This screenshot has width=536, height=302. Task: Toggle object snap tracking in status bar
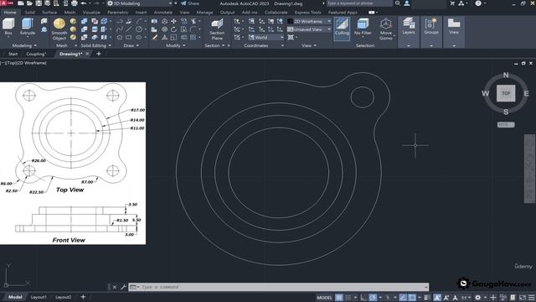point(403,298)
